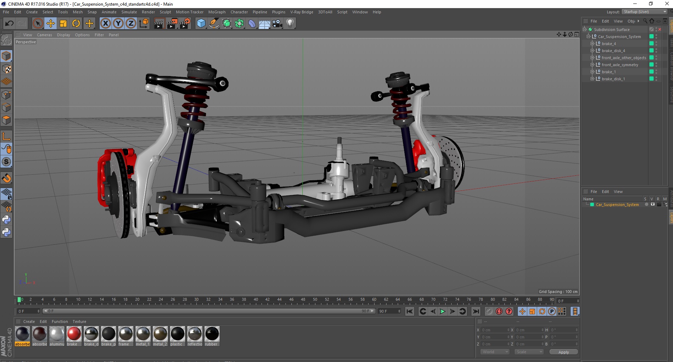This screenshot has height=362, width=673.
Task: Open the Array modeling objects icon
Action: [239, 24]
